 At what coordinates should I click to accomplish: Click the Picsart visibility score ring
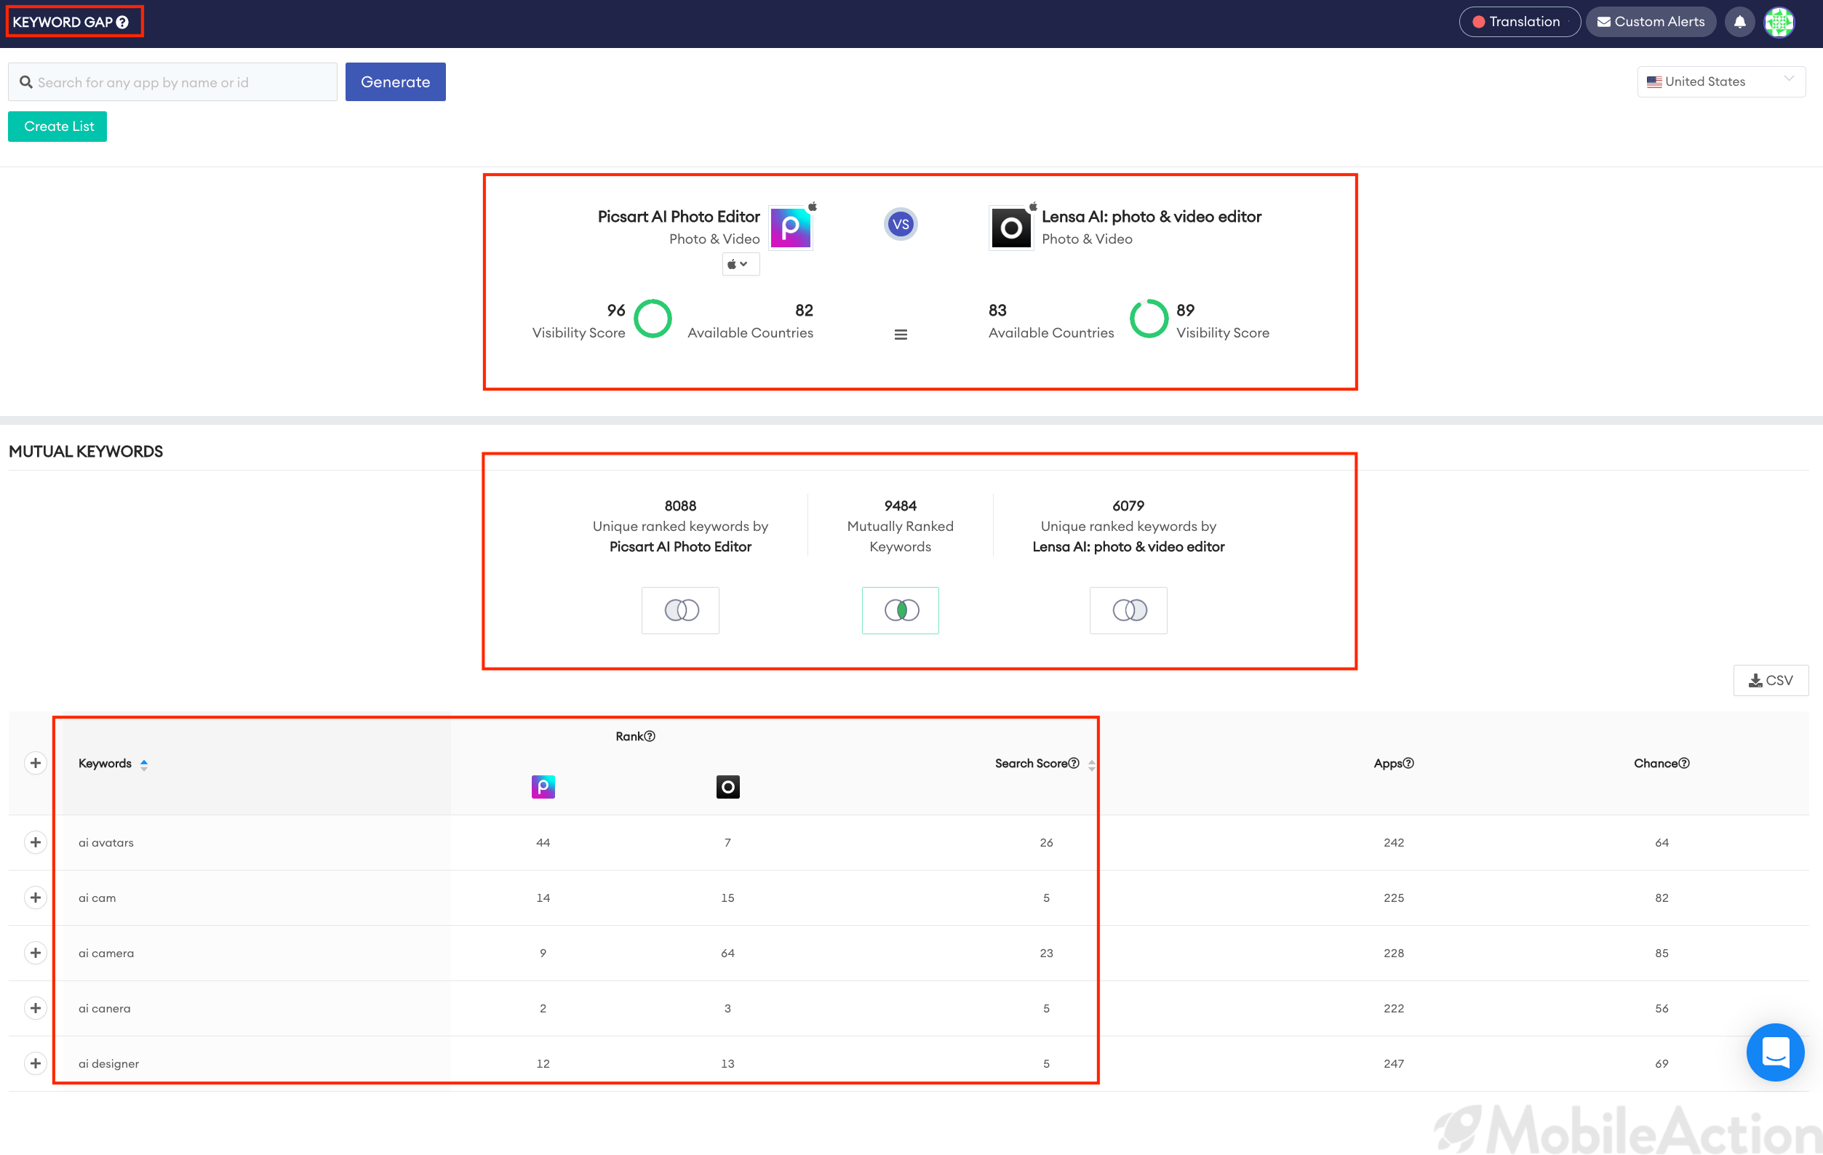coord(653,319)
